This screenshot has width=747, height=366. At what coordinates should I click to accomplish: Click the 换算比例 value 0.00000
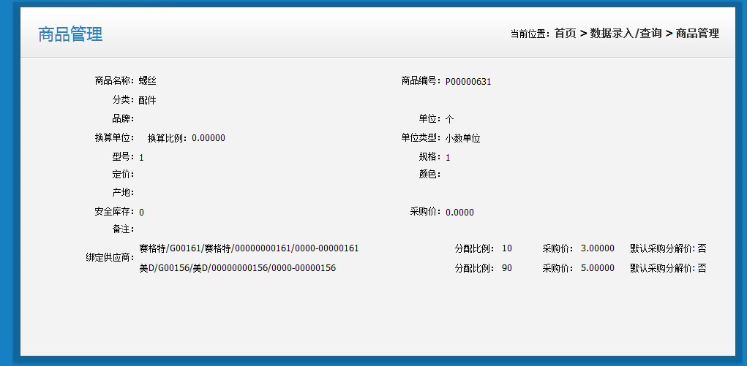tap(208, 138)
